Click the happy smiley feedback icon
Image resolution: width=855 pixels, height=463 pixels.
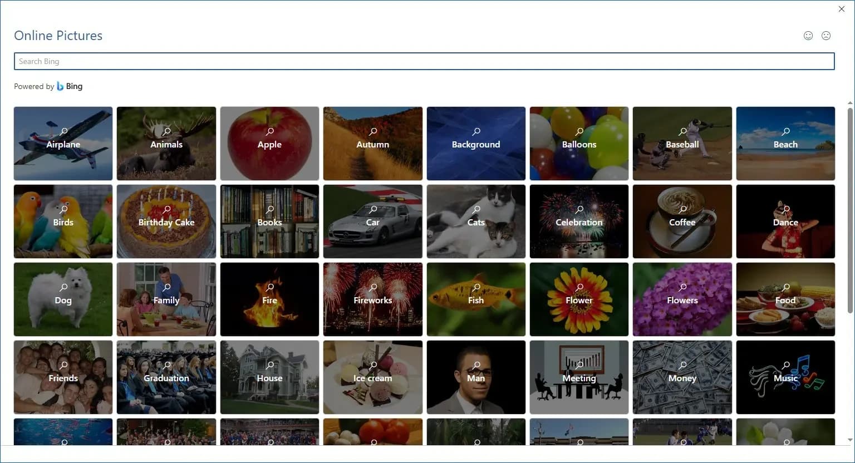pos(808,36)
